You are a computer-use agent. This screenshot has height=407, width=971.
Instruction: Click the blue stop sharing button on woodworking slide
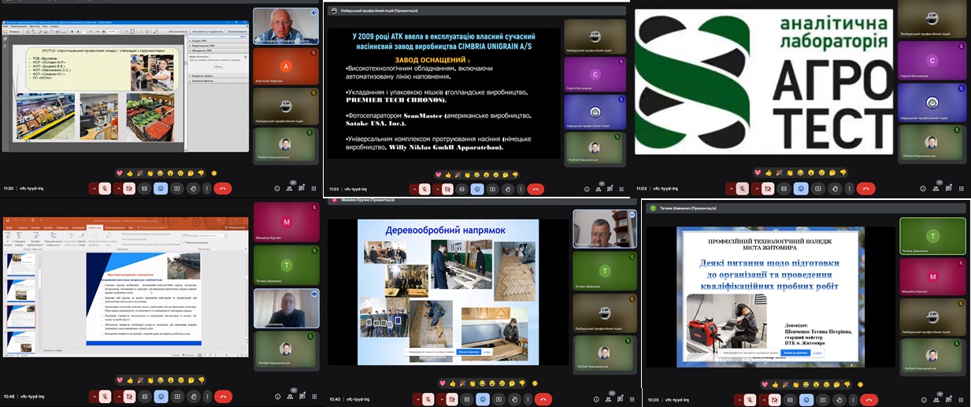[469, 352]
